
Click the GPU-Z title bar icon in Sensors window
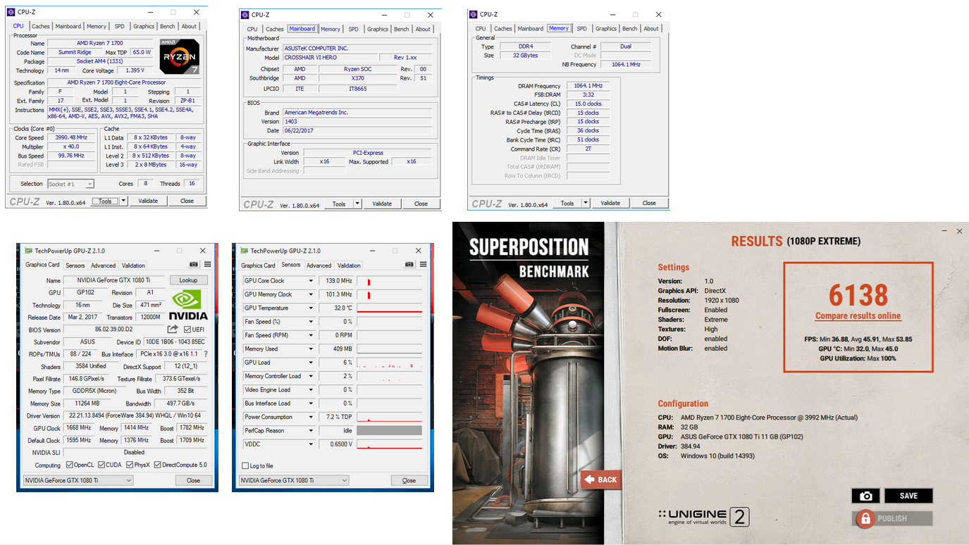[x=244, y=251]
